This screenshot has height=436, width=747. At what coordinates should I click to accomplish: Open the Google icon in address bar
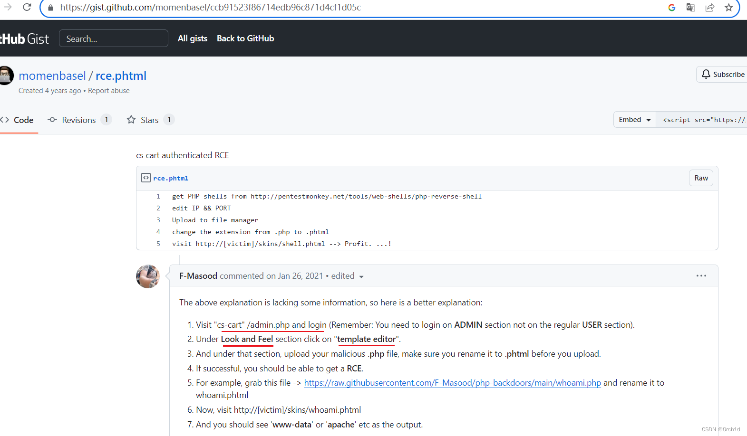coord(671,8)
